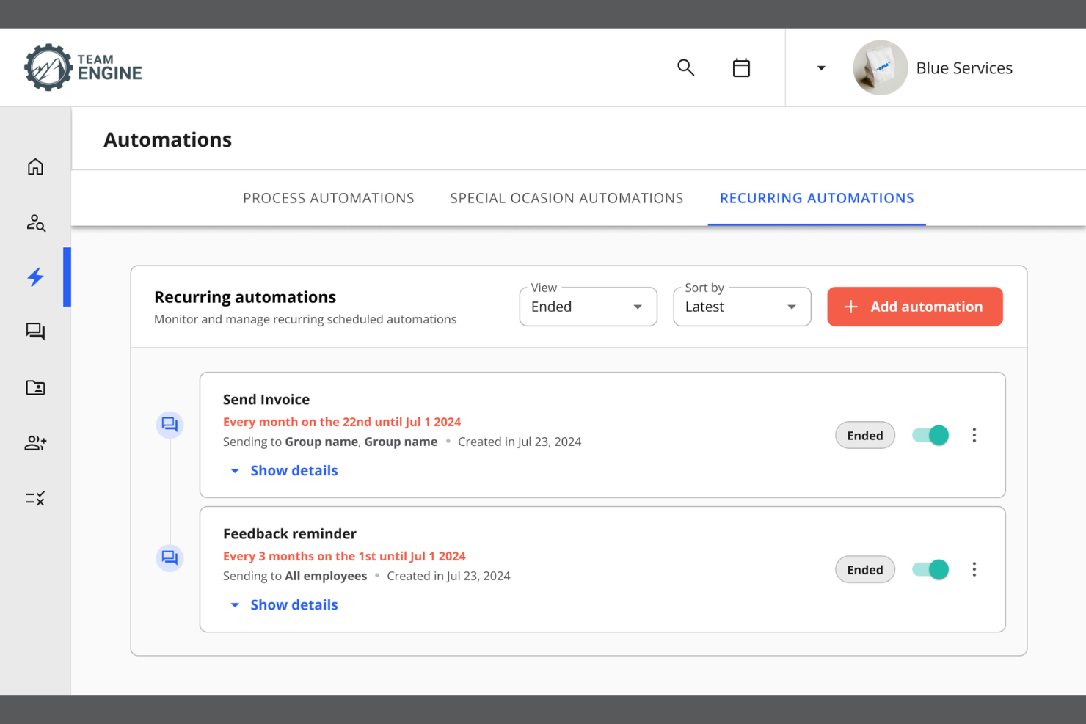Click the Feedback reminder message timeline icon
Viewport: 1086px width, 724px height.
click(170, 558)
